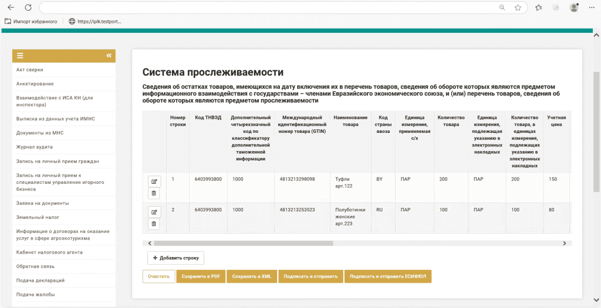Image resolution: width=601 pixels, height=308 pixels.
Task: Click product name Туфли арт.122
Action: tap(344, 183)
